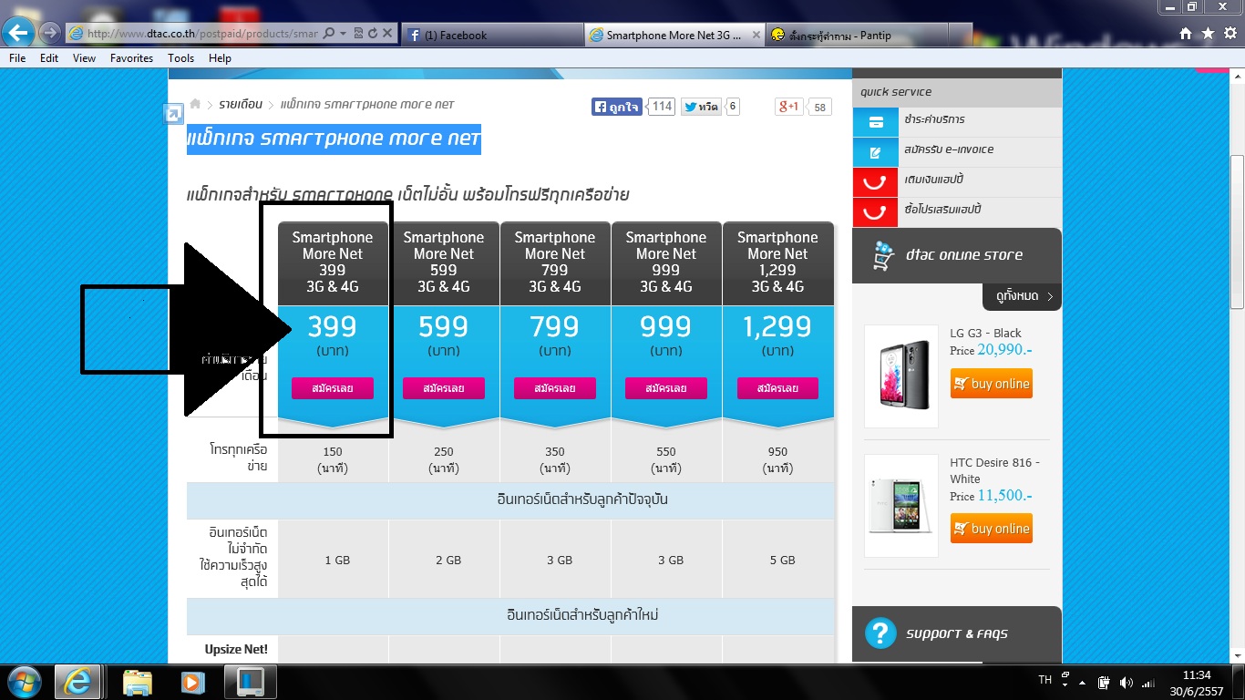
Task: Open the View menu
Action: tap(84, 58)
